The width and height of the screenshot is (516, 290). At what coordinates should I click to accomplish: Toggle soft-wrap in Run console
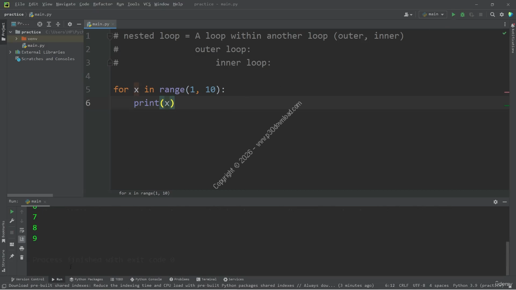tap(22, 230)
